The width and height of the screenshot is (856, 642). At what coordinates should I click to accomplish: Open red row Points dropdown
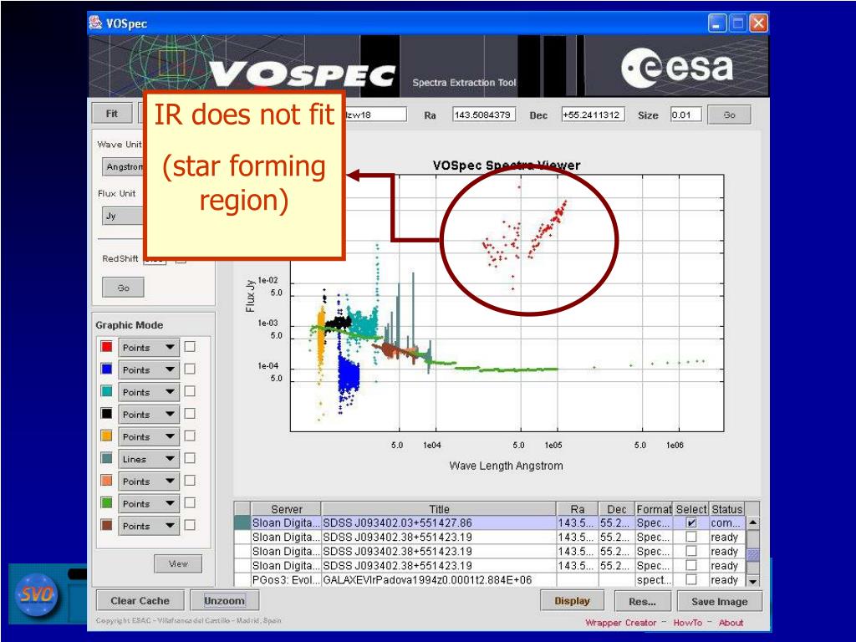tap(149, 348)
